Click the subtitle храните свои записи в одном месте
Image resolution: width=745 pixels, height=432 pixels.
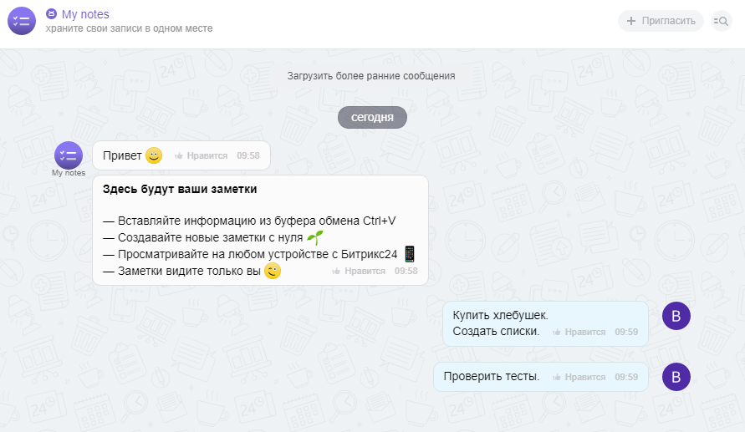click(130, 28)
